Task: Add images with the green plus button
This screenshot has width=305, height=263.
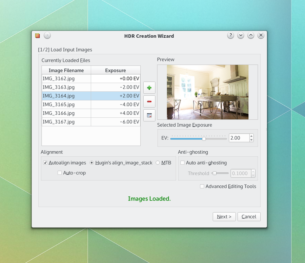Action: [x=149, y=88]
